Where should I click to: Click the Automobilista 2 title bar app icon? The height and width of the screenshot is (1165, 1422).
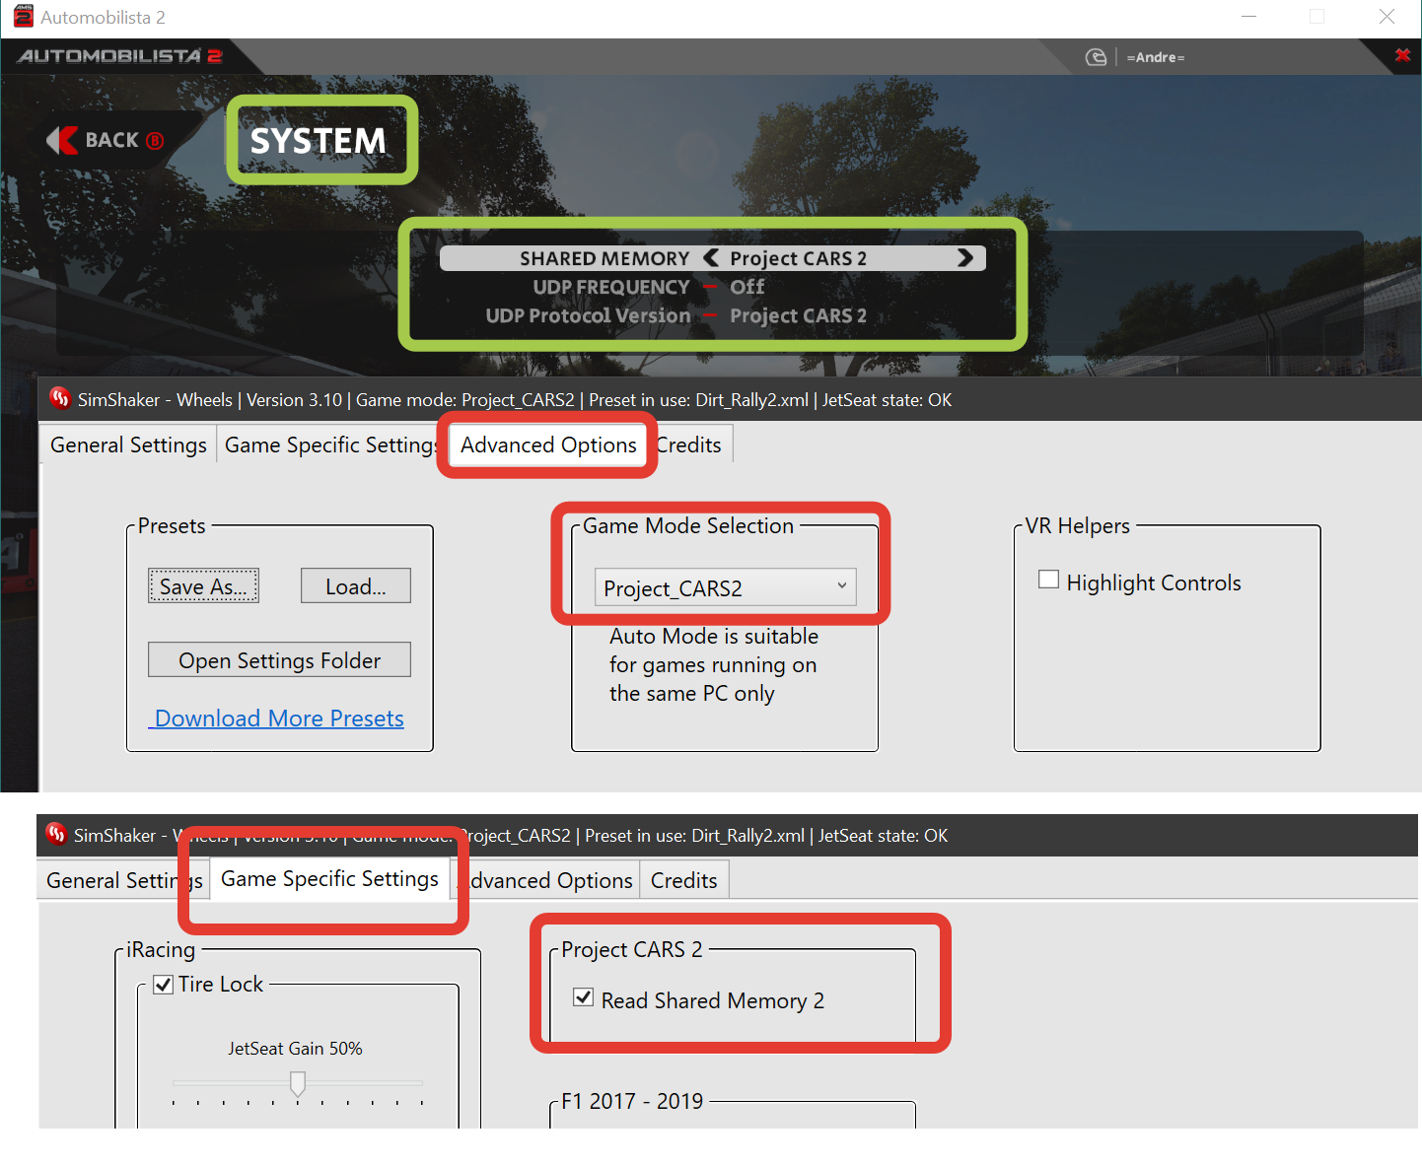point(23,17)
